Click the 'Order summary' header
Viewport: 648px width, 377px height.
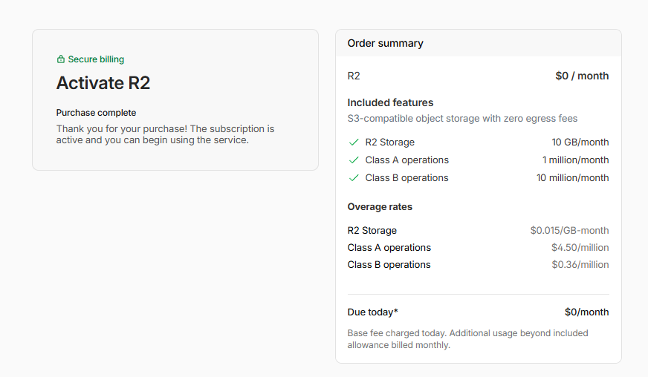pyautogui.click(x=385, y=43)
